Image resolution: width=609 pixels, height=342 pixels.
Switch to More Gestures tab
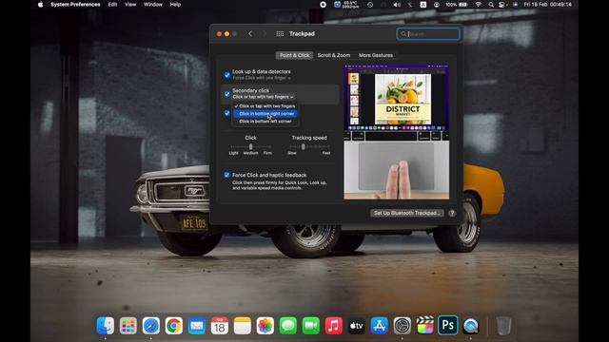click(x=376, y=55)
